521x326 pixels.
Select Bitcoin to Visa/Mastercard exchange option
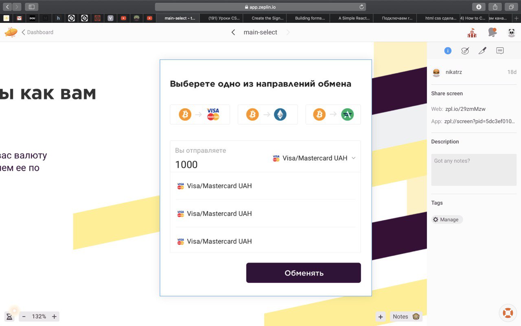pyautogui.click(x=200, y=115)
